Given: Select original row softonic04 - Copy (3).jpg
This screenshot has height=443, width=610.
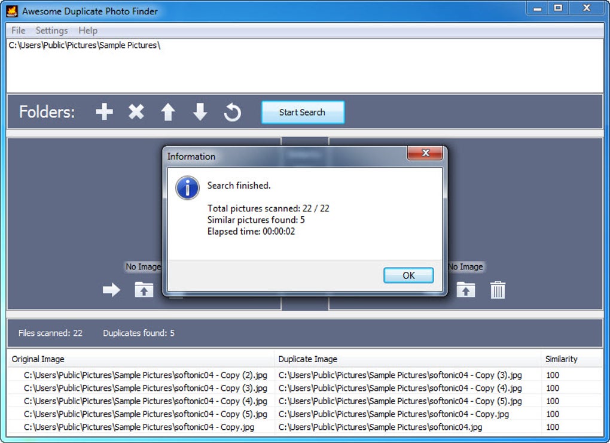Looking at the screenshot, I should tap(145, 388).
